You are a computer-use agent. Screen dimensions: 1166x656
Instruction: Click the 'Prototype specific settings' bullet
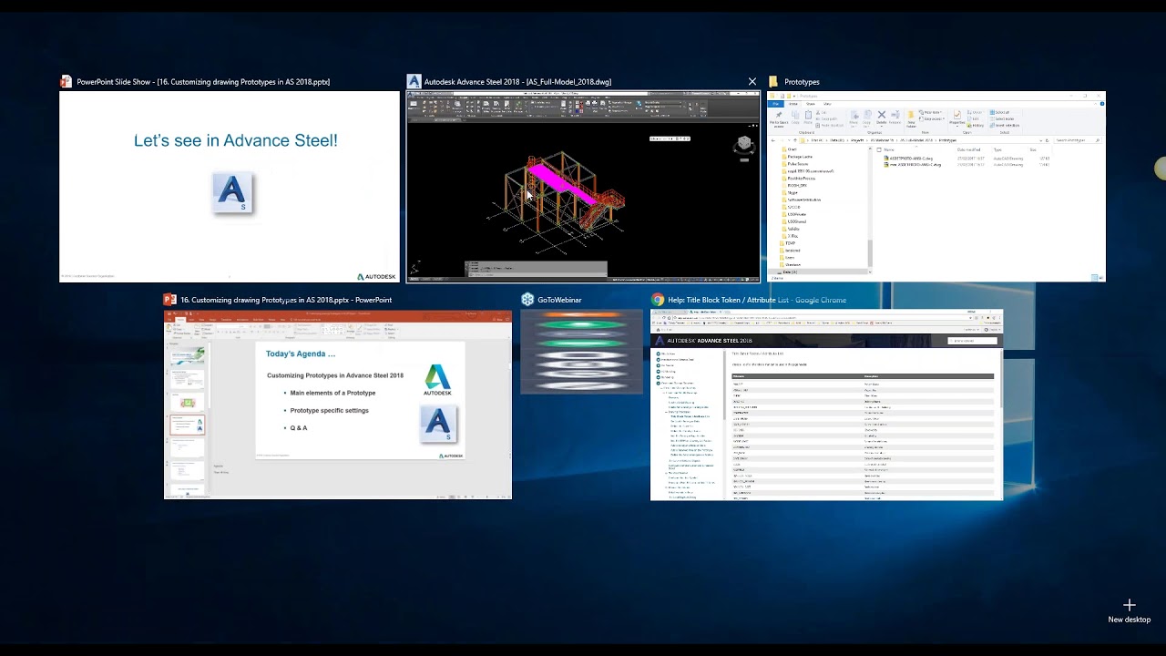pyautogui.click(x=329, y=410)
